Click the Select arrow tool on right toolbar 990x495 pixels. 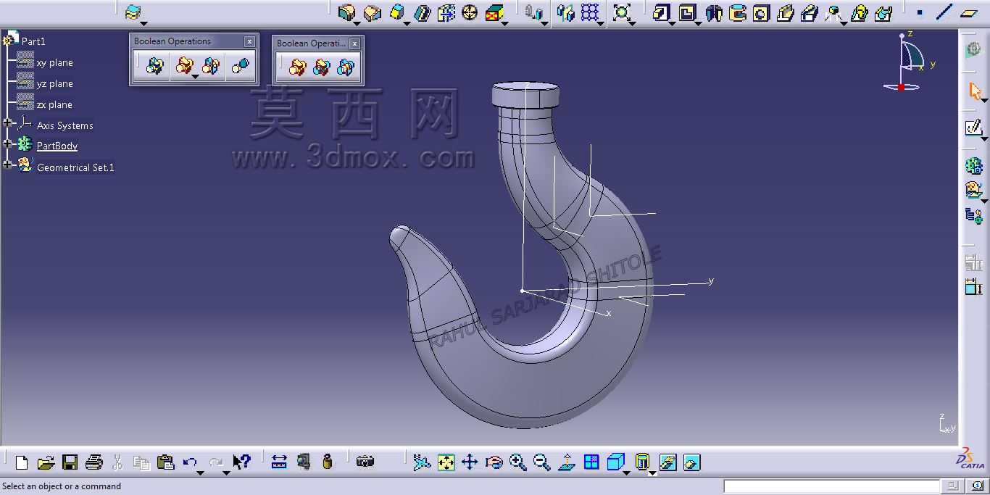(974, 91)
